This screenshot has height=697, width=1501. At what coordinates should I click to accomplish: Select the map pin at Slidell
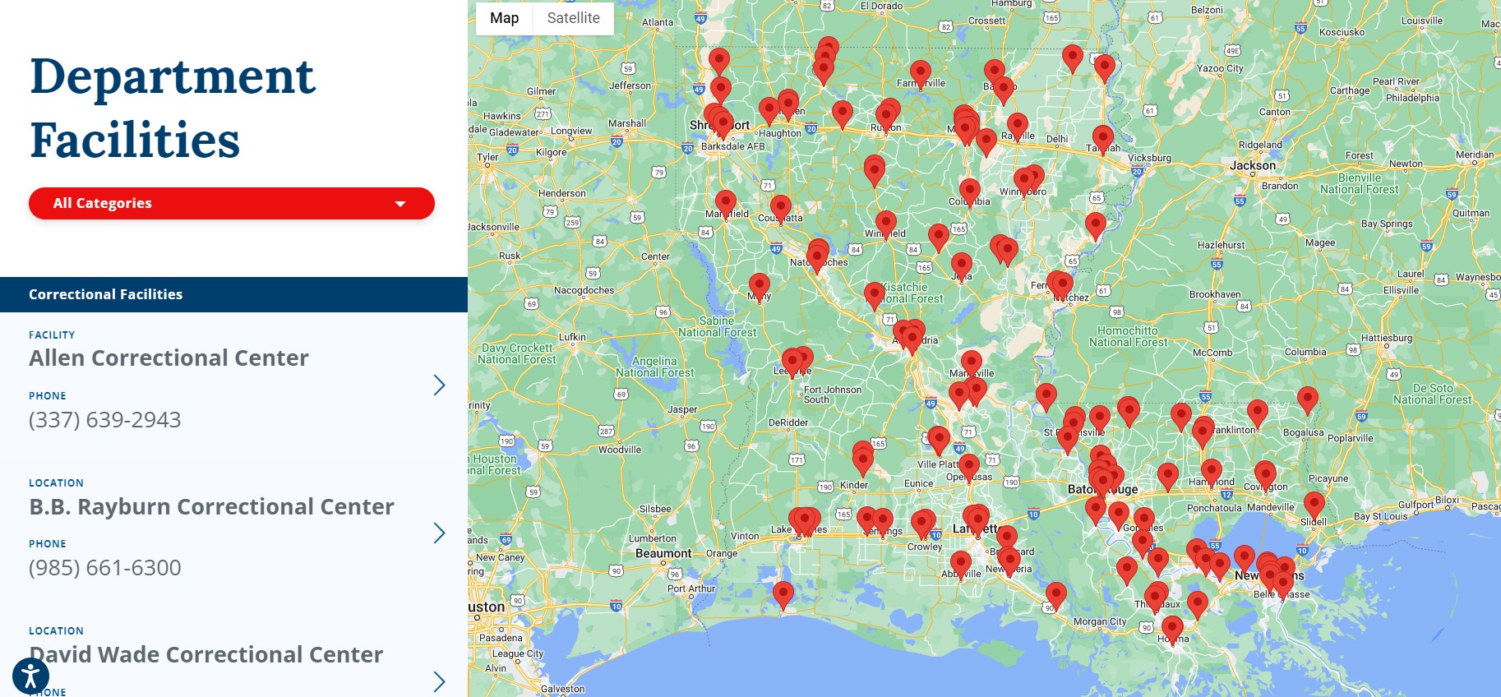(1314, 505)
